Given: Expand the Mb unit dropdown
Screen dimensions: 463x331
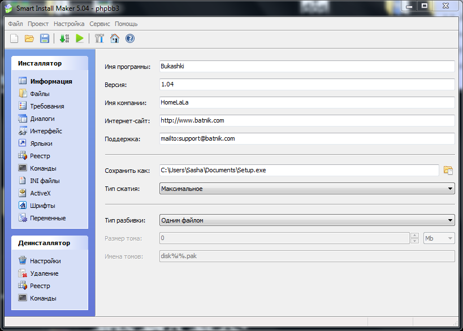Looking at the screenshot, I should coord(439,238).
